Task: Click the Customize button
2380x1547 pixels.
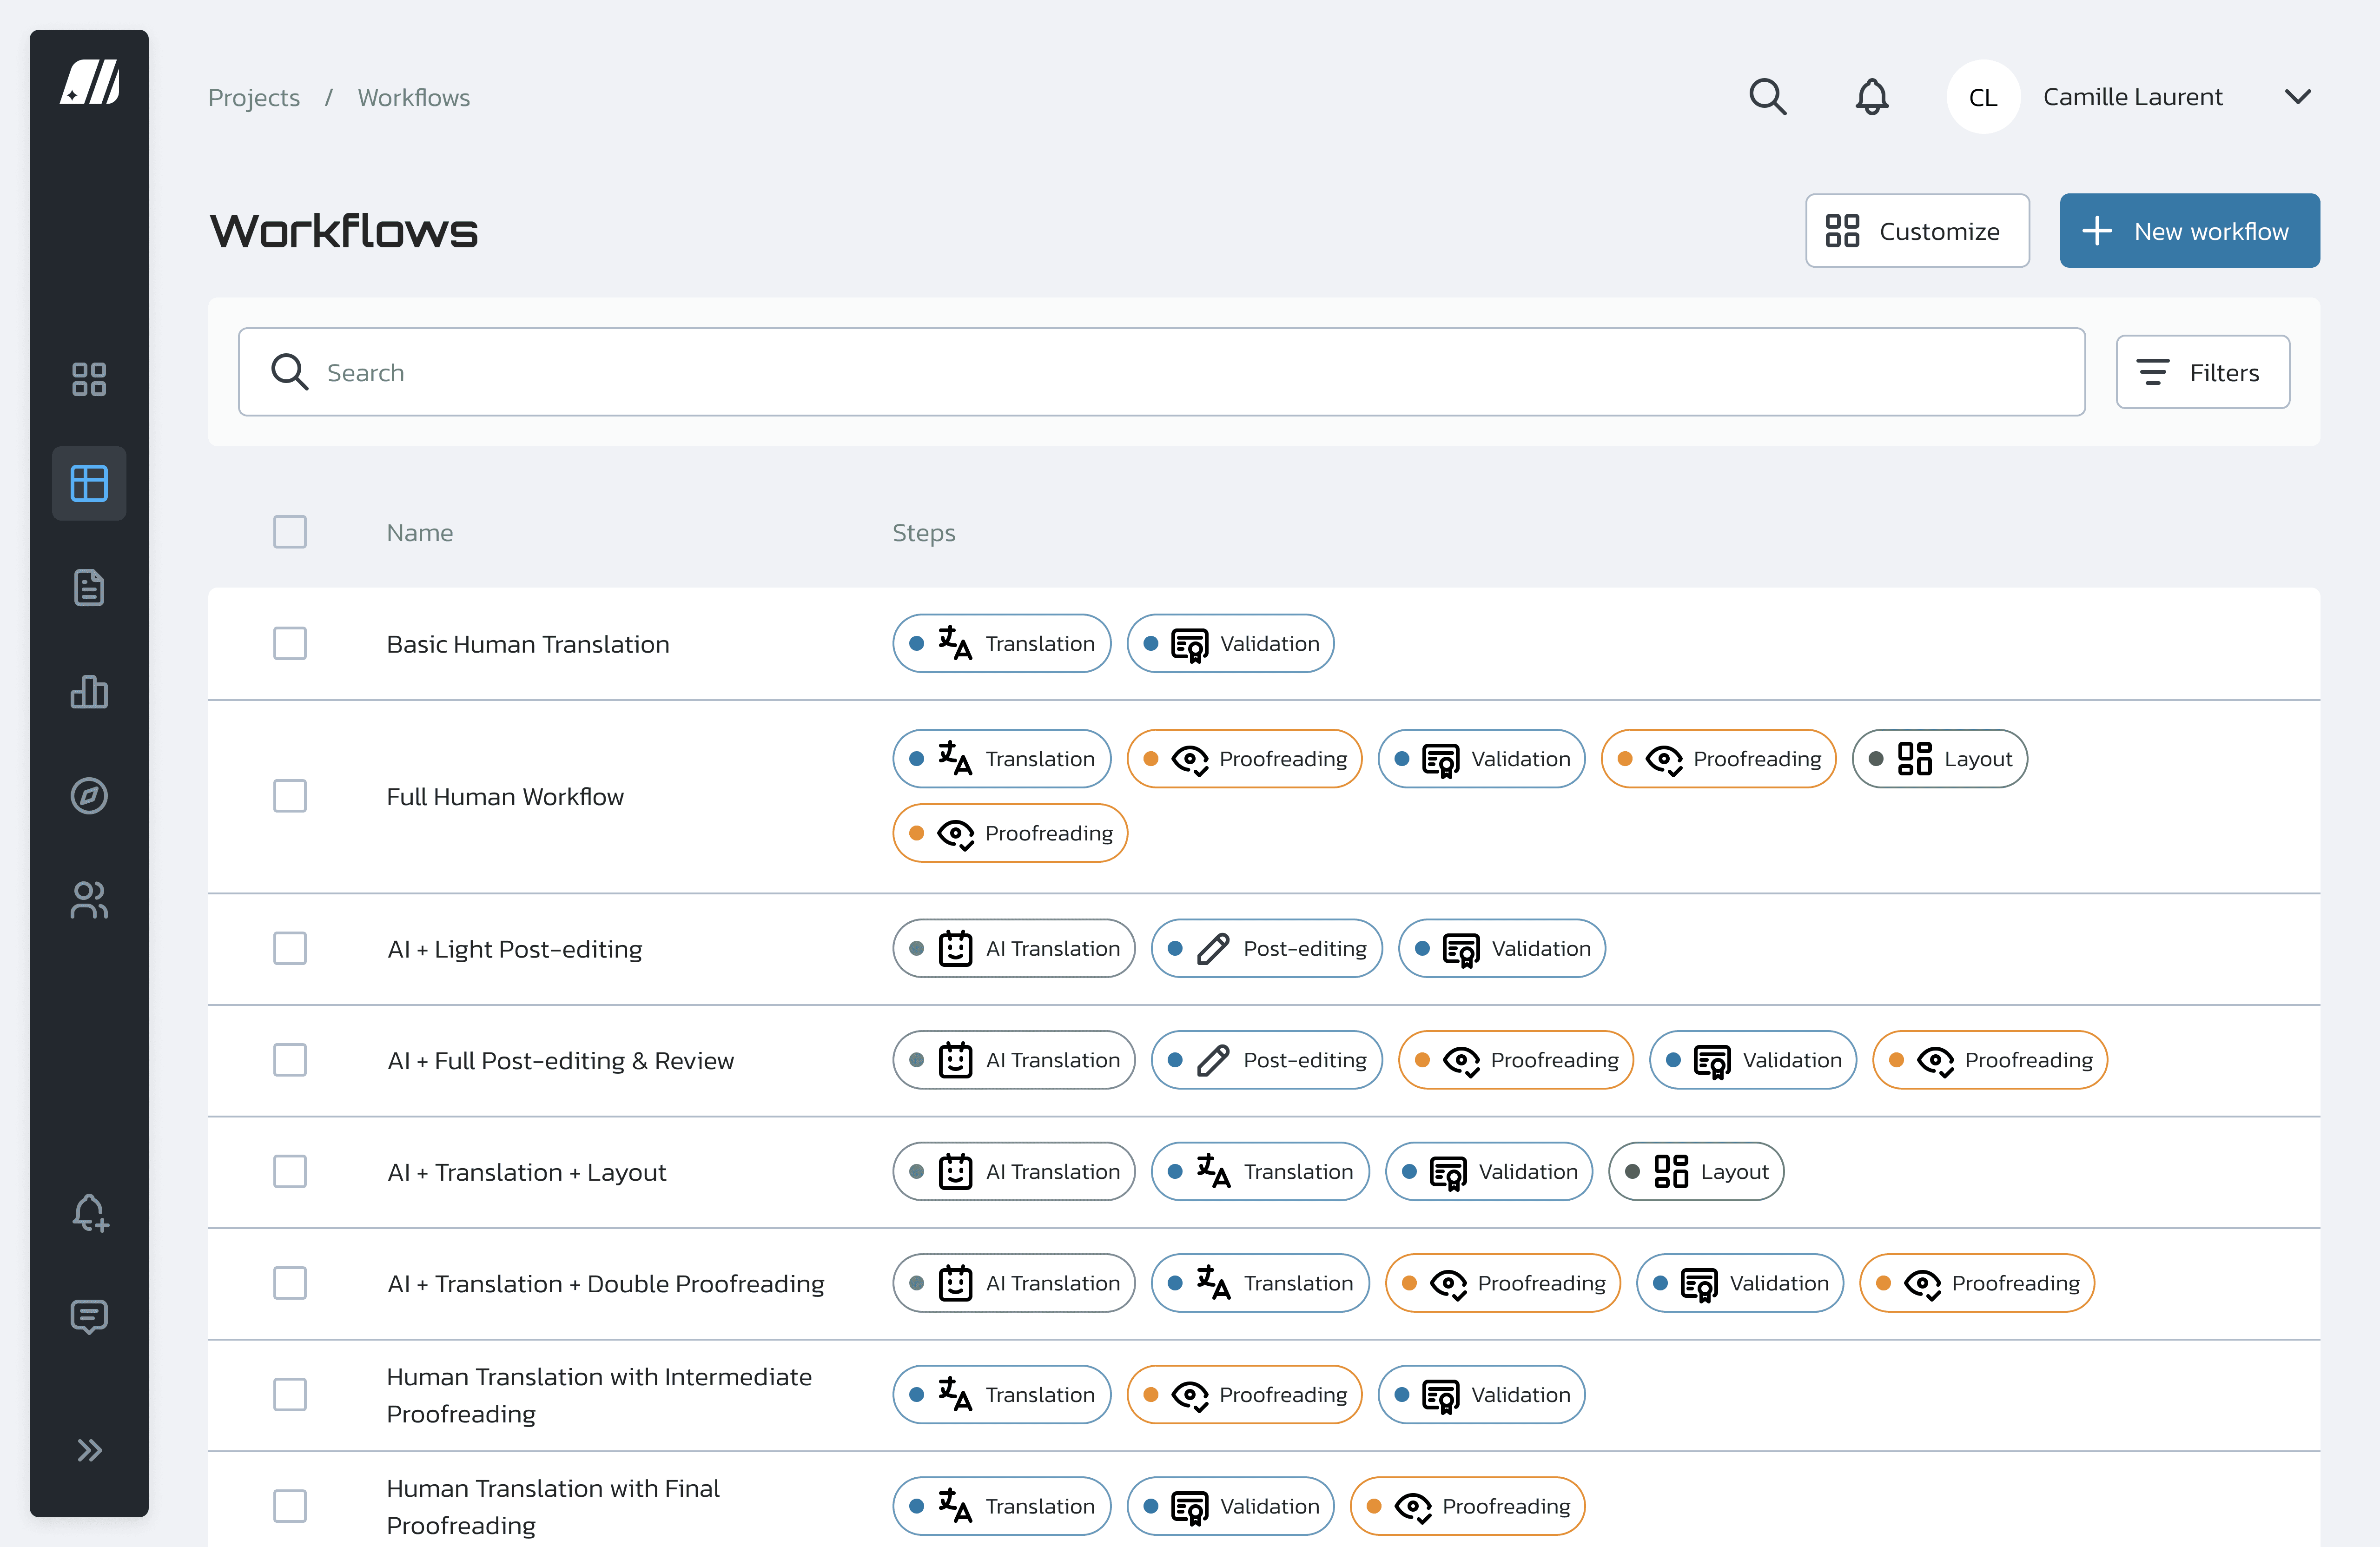Action: [x=1916, y=231]
